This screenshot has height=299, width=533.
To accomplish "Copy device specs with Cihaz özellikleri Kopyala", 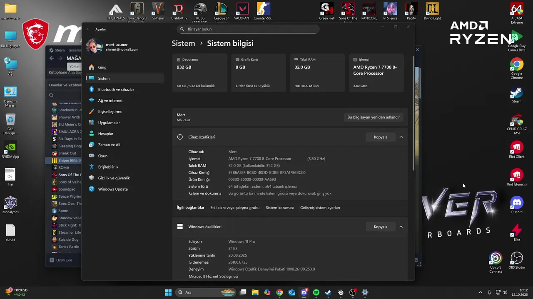I will pyautogui.click(x=381, y=137).
